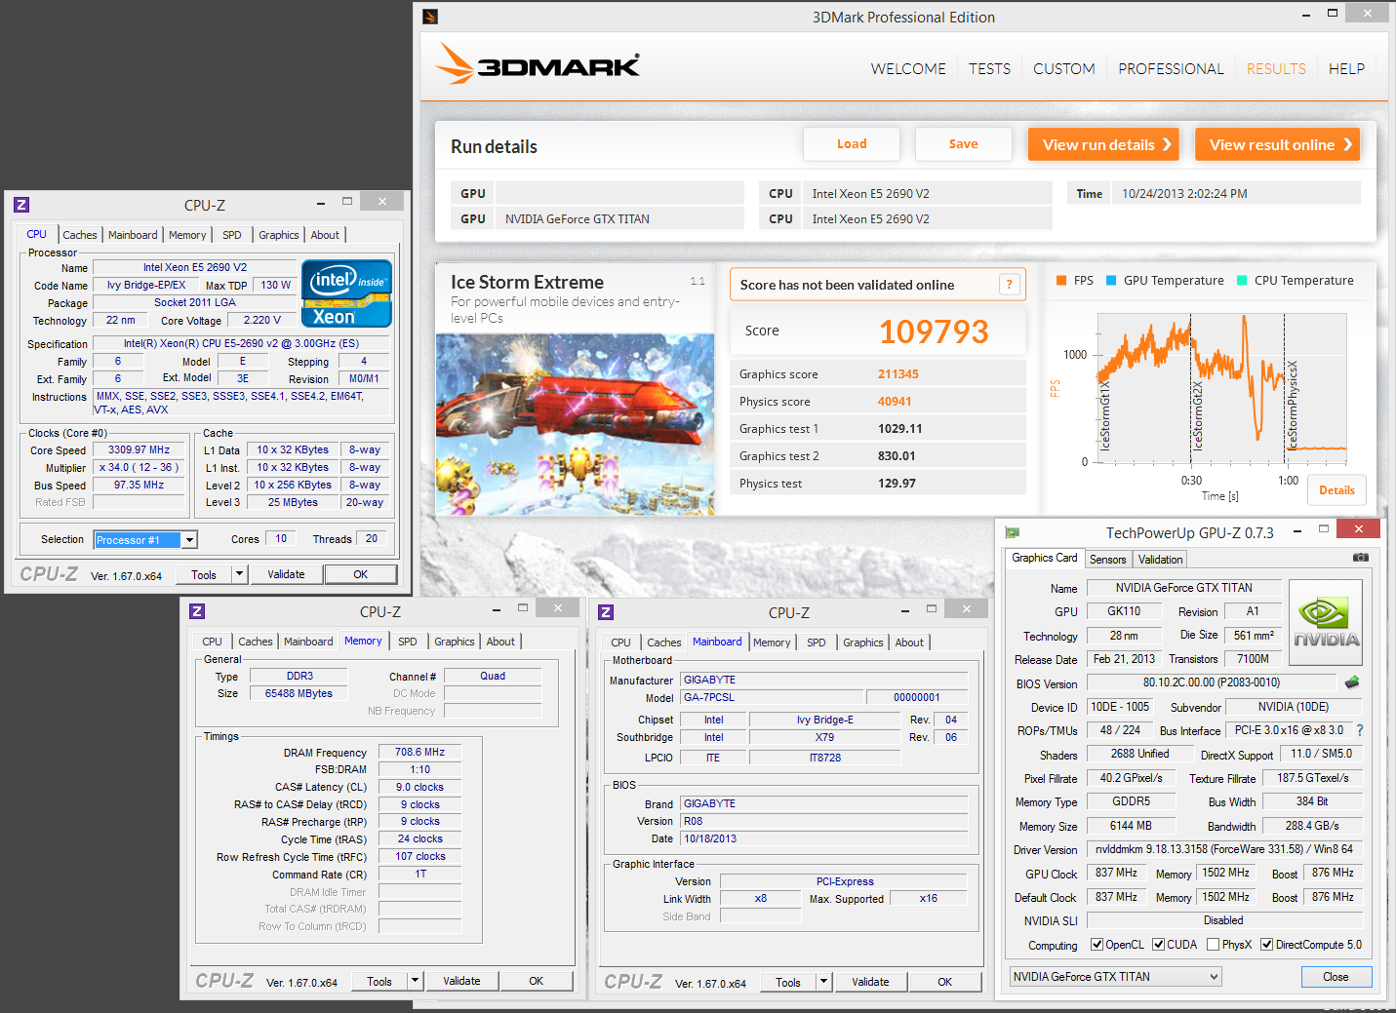Click mainboard model GA-7PCSL field

pyautogui.click(x=772, y=697)
